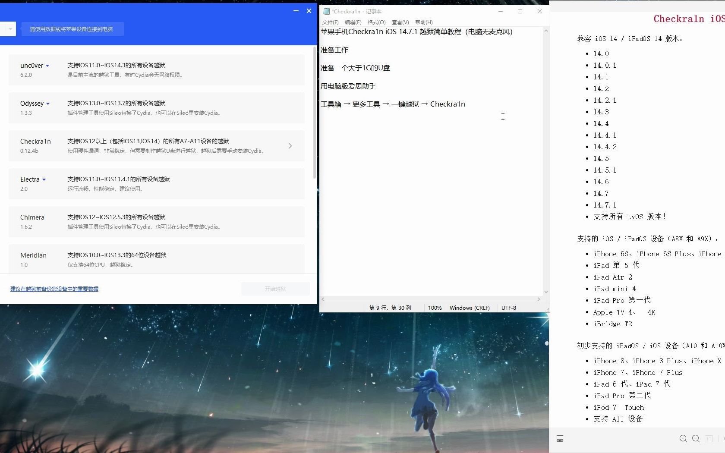Image resolution: width=725 pixels, height=453 pixels.
Task: Open backup recommendation link 建议在越狱前备份
Action: coord(54,289)
